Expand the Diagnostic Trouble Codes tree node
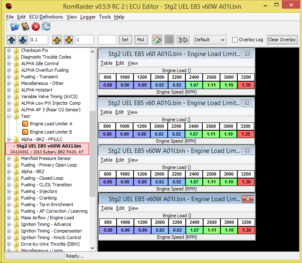Screen dimensions: 302x263 tap(9, 57)
